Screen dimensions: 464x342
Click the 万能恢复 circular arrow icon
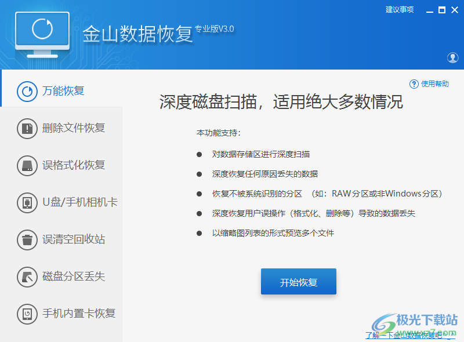coord(27,92)
